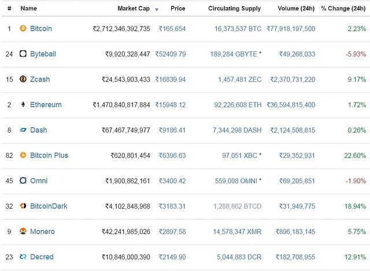Sort by the Price column header

[178, 9]
